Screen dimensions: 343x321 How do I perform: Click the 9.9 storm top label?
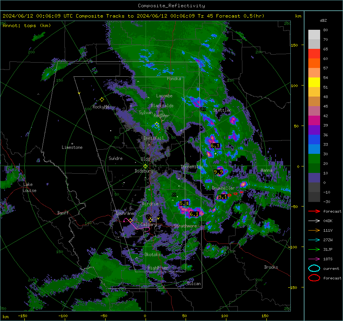pyautogui.click(x=218, y=172)
